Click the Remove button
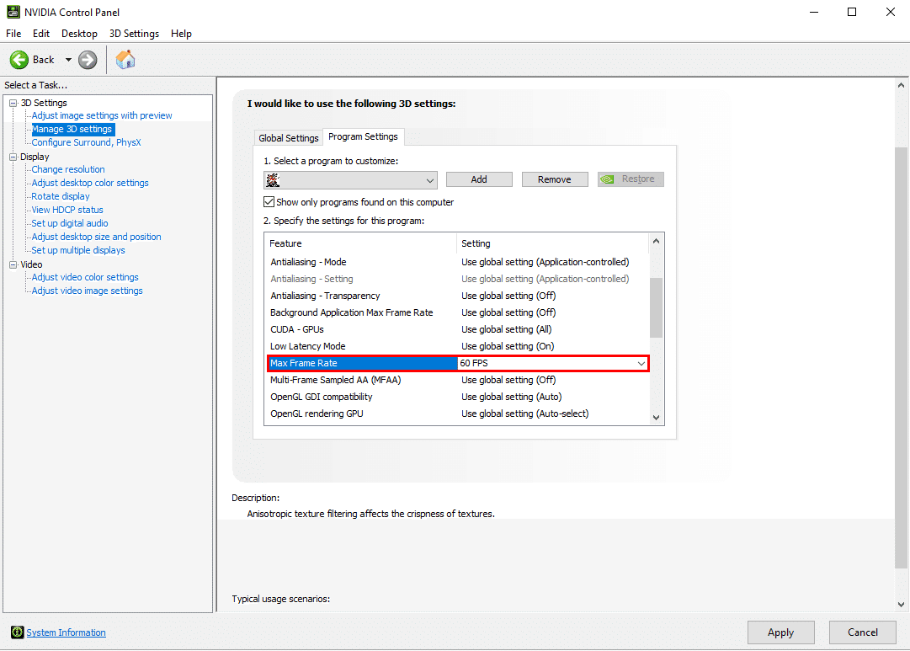 554,179
